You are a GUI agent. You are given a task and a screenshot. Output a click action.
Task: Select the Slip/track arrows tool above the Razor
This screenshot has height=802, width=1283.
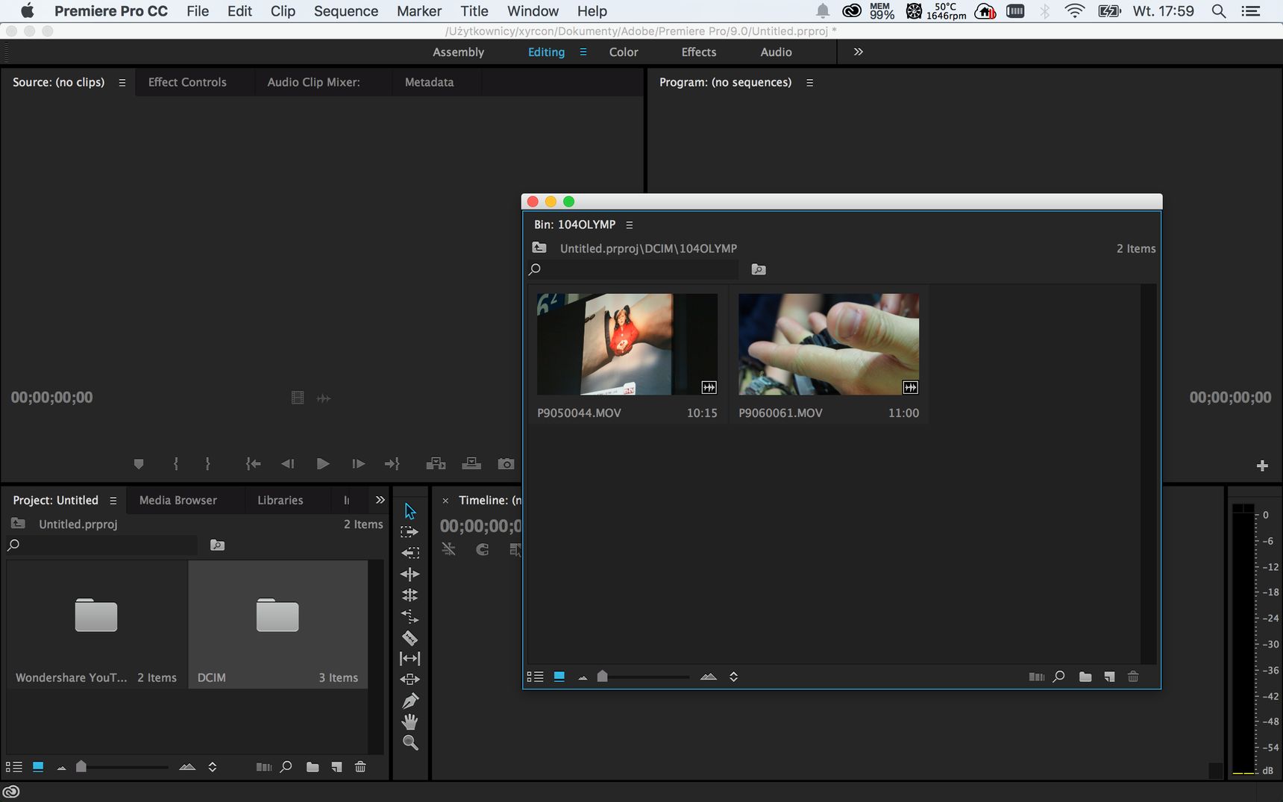pos(410,616)
